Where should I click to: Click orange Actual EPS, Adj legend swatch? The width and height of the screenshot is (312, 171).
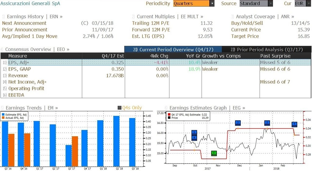click(x=3, y=118)
